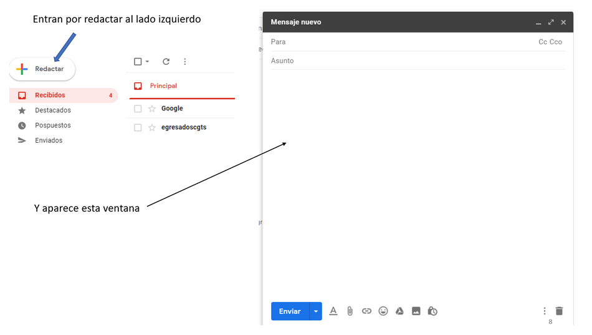
Task: Toggle confidential mode lock-clock icon
Action: click(x=432, y=311)
